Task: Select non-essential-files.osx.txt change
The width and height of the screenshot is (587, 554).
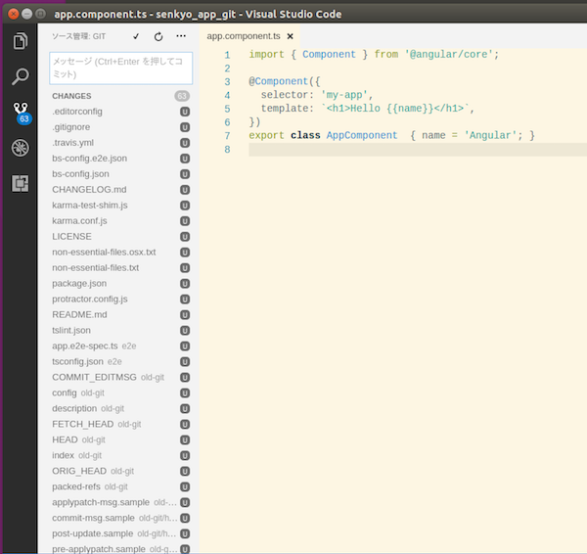Action: (119, 253)
